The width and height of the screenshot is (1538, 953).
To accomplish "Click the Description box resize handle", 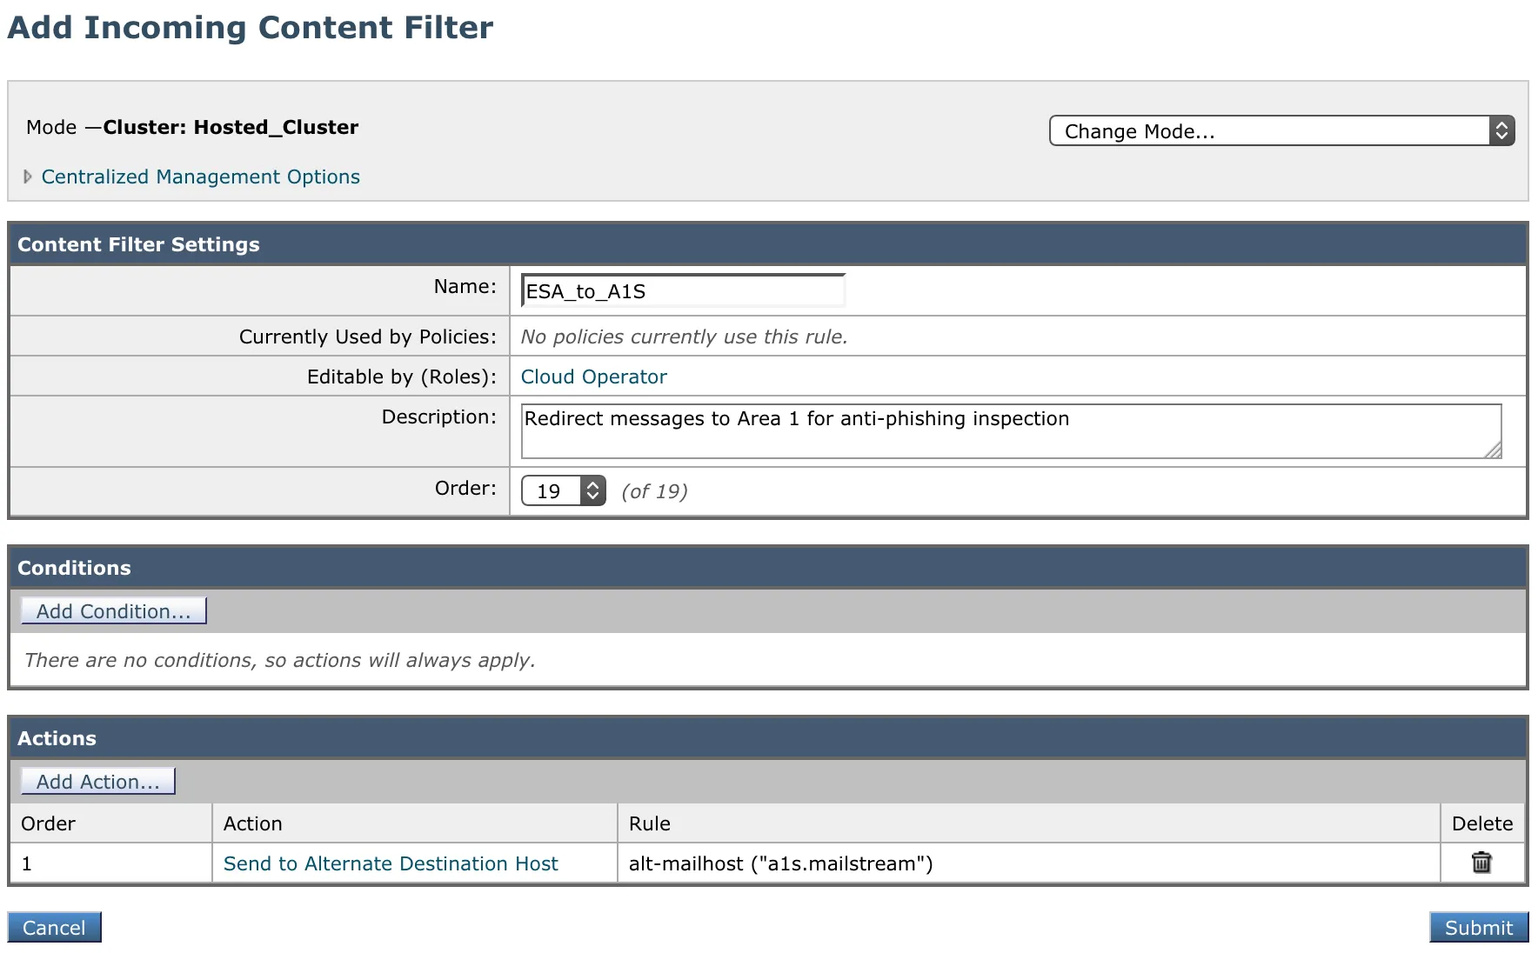I will click(1495, 450).
